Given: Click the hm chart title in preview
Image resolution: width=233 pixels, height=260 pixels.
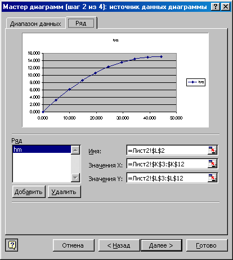Looking at the screenshot, I should tap(115, 40).
